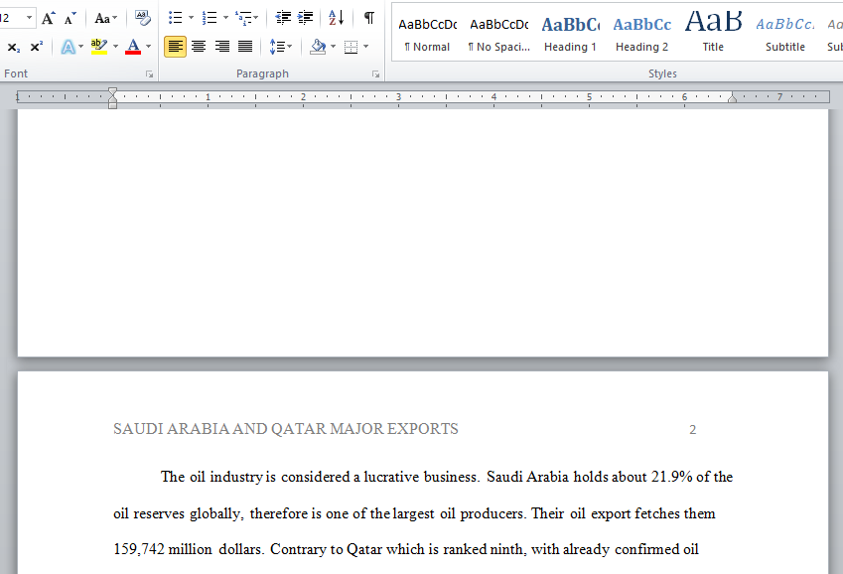
Task: Click the Bullets list icon
Action: click(x=176, y=18)
